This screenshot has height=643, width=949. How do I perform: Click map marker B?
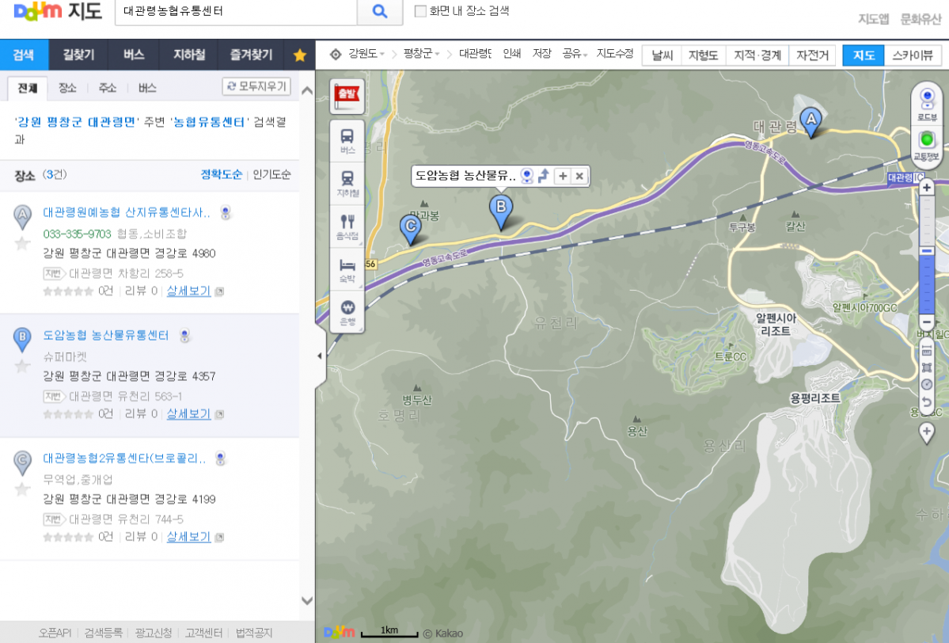coord(500,212)
